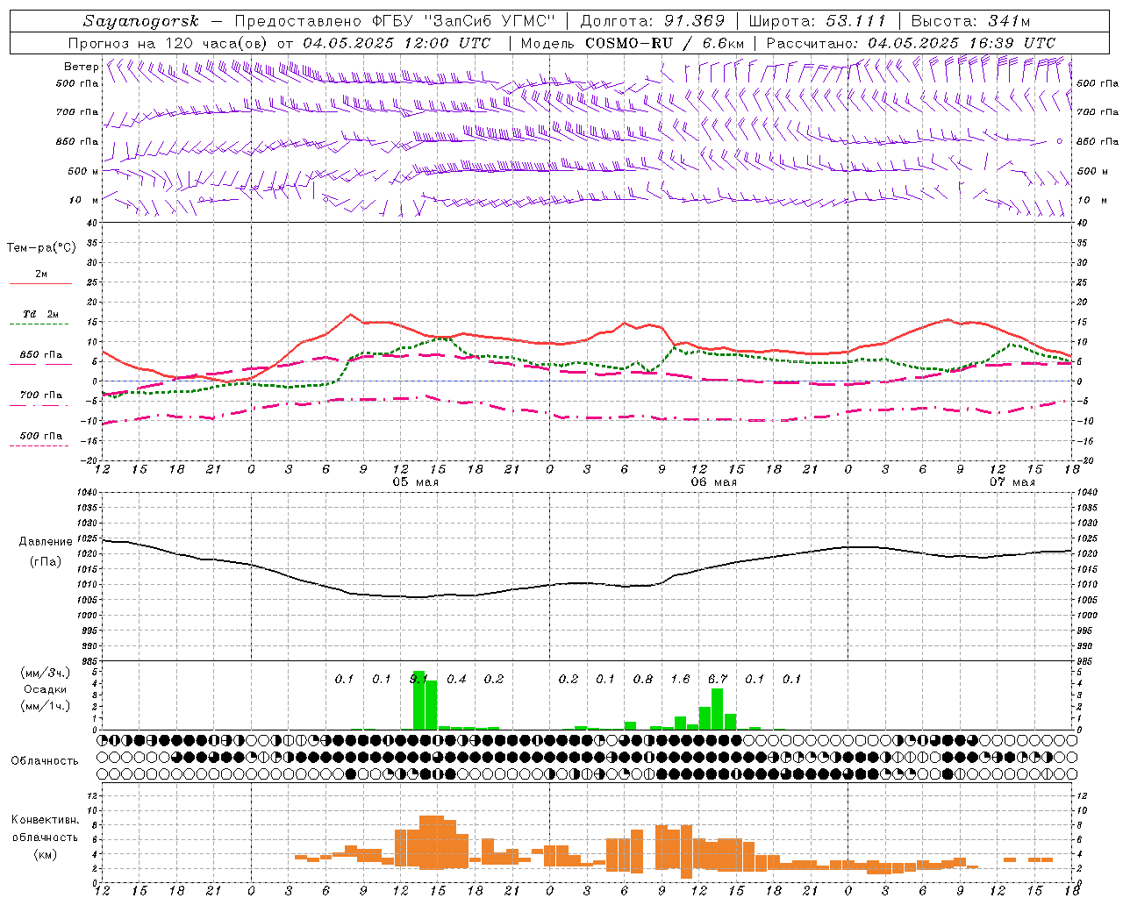The image size is (1123, 898).
Task: Click the '07 мая' date label
Action: click(x=1012, y=482)
